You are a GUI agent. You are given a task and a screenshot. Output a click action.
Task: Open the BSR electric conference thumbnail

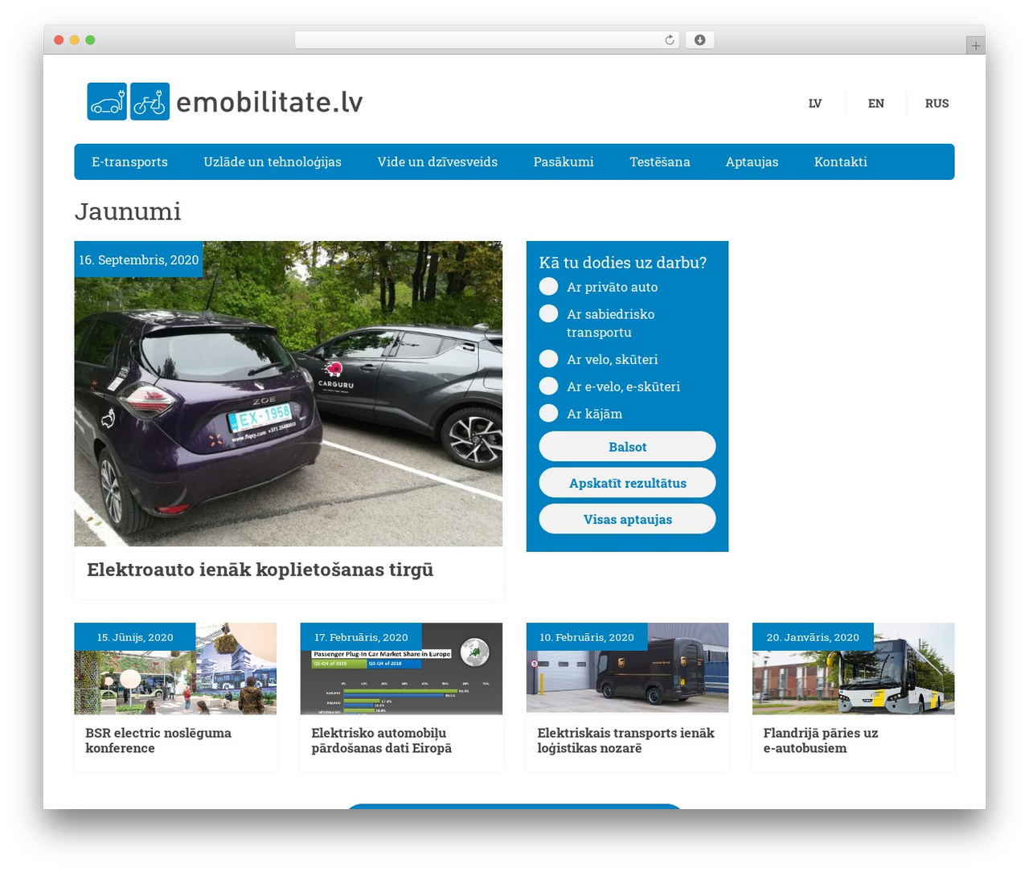(x=175, y=669)
